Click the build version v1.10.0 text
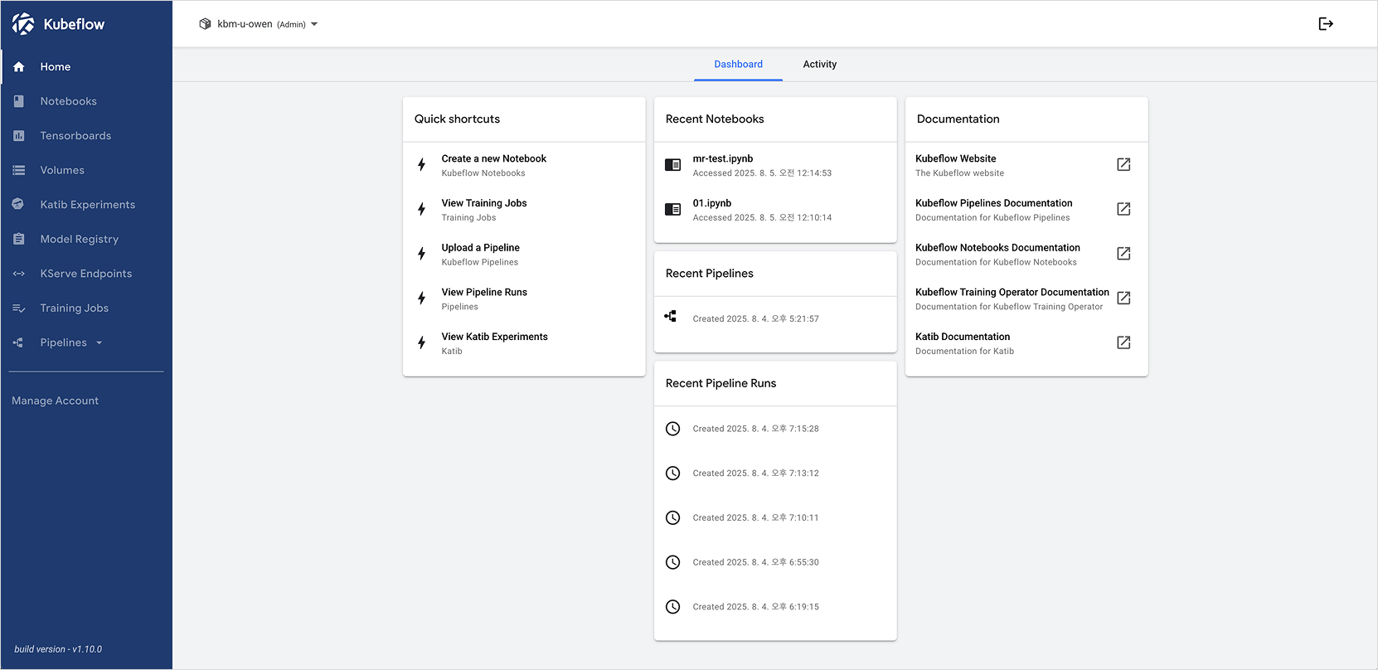 [58, 649]
